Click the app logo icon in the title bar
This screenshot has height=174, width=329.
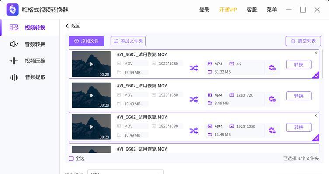tap(12, 10)
